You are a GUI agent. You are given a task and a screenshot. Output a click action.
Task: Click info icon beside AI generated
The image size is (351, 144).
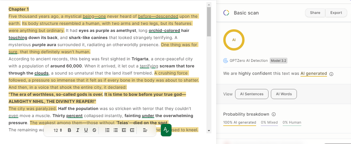pyautogui.click(x=331, y=74)
